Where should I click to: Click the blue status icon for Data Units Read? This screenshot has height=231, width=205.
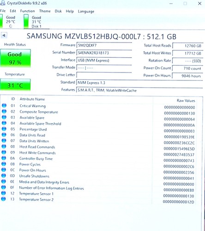click(x=4, y=135)
